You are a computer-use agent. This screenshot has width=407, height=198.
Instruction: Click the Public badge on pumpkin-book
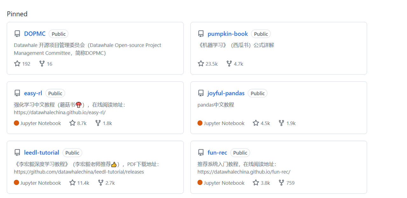(x=261, y=34)
